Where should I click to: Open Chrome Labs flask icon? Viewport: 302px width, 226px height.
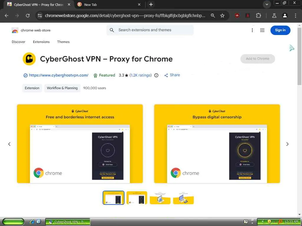[274, 16]
